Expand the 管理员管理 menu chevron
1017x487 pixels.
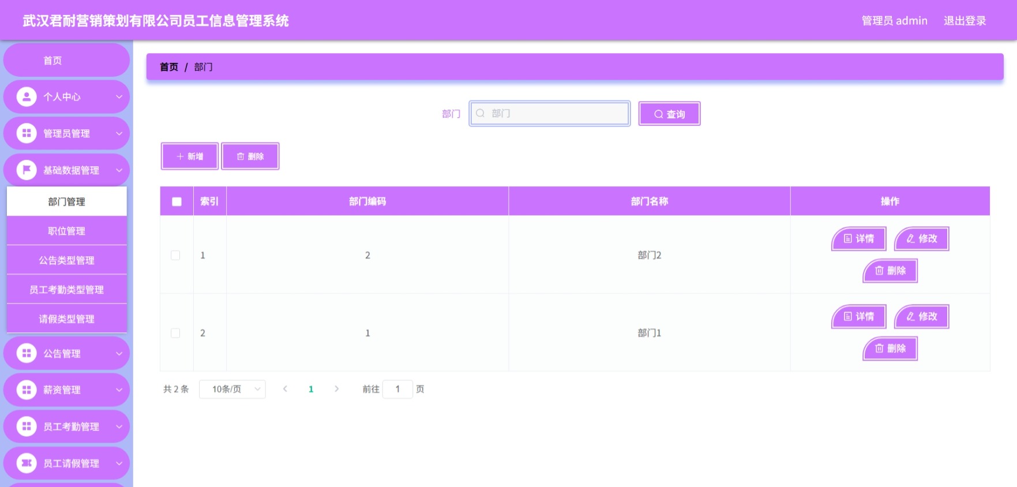point(119,133)
